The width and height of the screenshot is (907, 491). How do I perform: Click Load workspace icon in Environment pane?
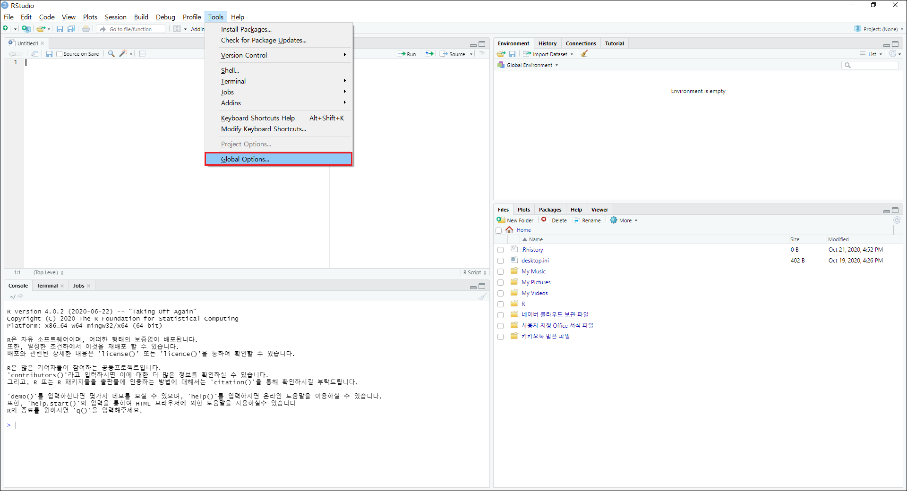point(501,54)
